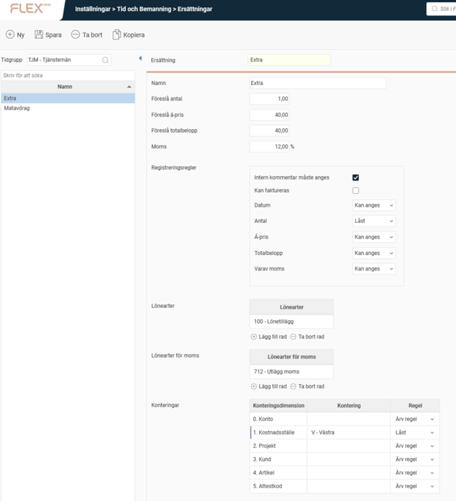Uncheck Intern kommentar måste anges

tap(355, 177)
